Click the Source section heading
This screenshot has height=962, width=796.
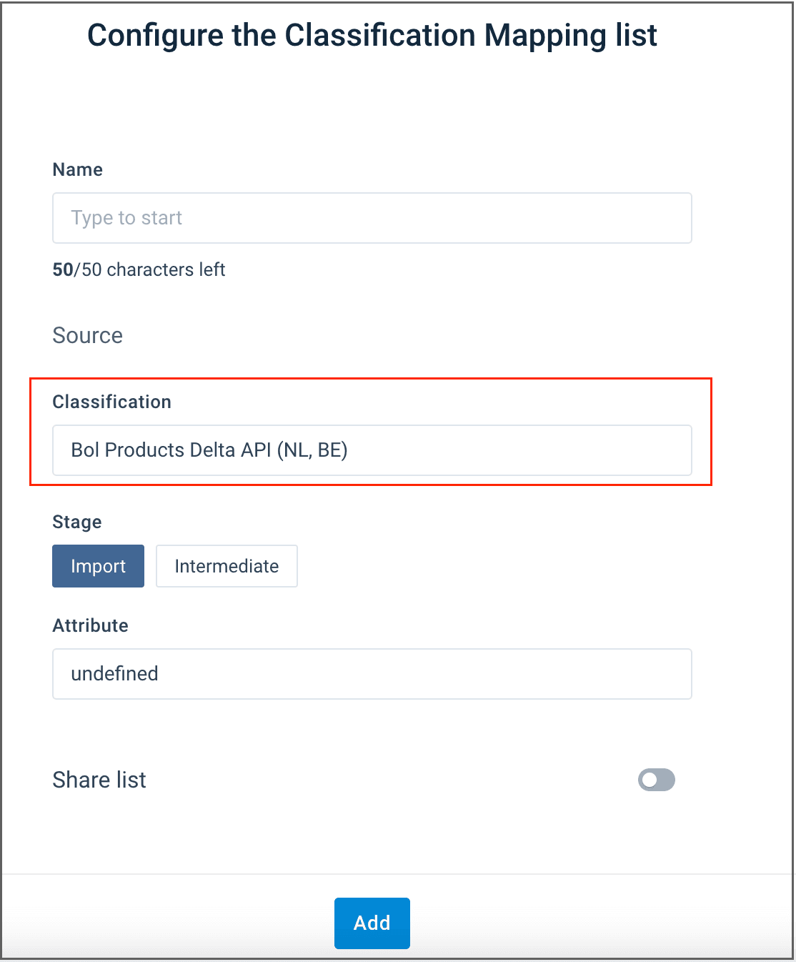tap(88, 335)
